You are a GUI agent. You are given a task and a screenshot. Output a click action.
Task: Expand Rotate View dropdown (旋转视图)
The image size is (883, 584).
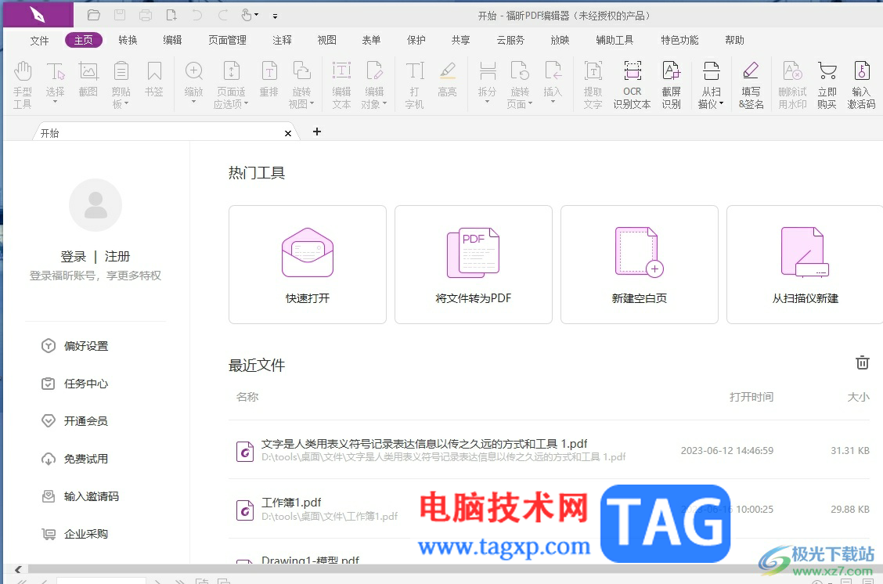312,103
